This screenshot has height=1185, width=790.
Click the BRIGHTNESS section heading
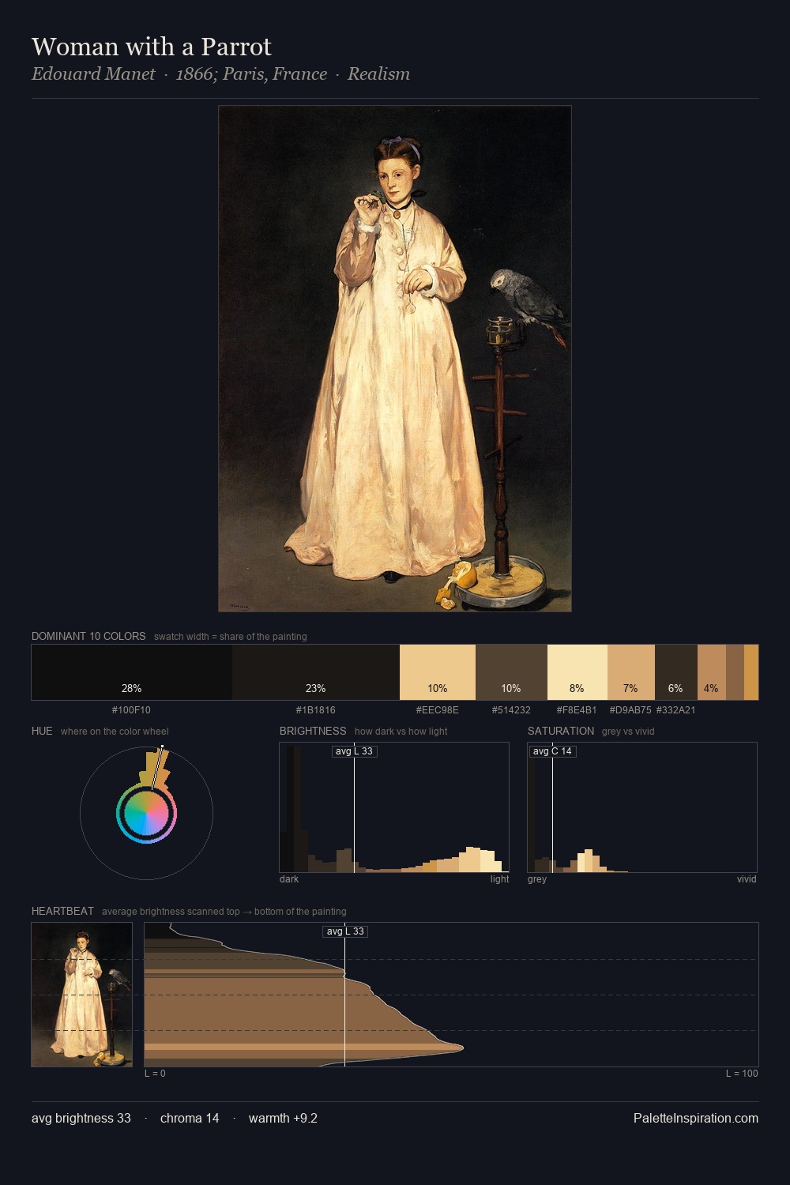click(x=313, y=731)
